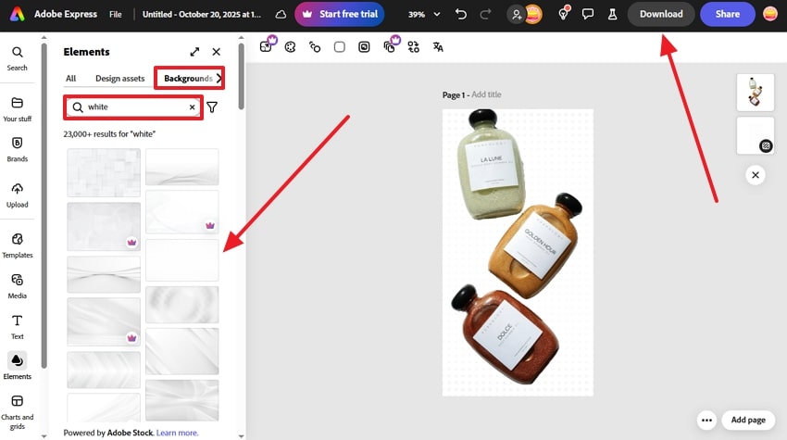
Task: Click the Add page button
Action: [748, 420]
